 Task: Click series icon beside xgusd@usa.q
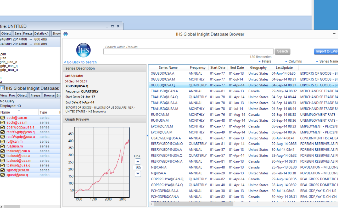2,175
